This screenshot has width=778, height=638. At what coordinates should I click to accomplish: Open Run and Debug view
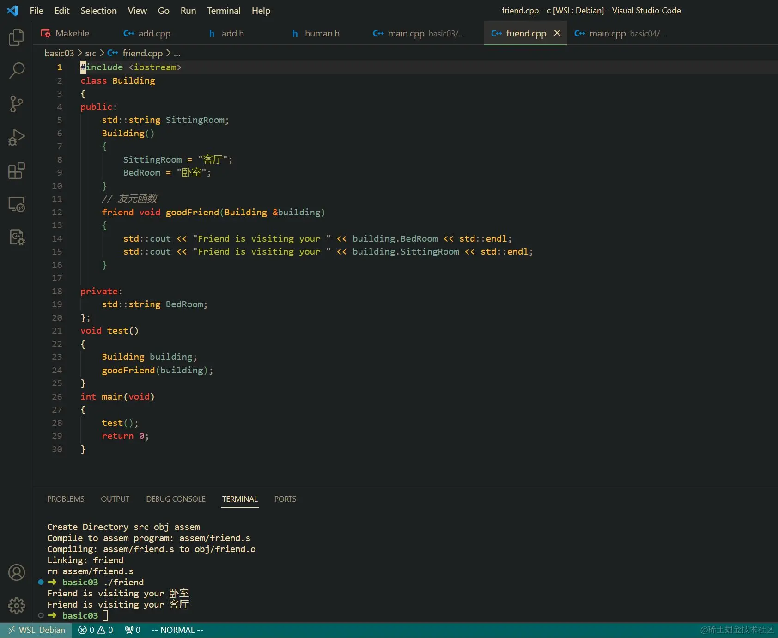pos(17,137)
